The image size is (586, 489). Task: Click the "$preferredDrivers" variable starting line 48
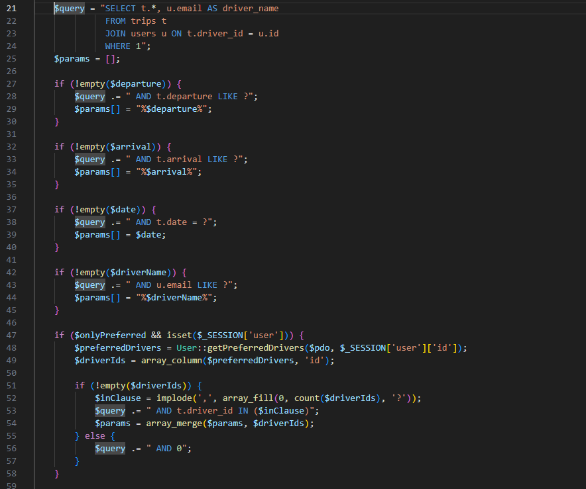[x=118, y=348]
